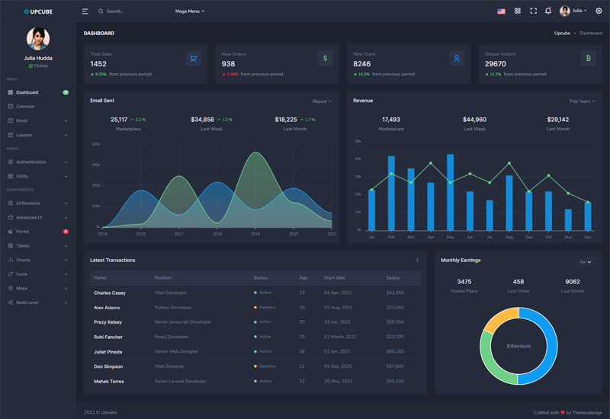
Task: Select the US flag language icon
Action: (501, 11)
